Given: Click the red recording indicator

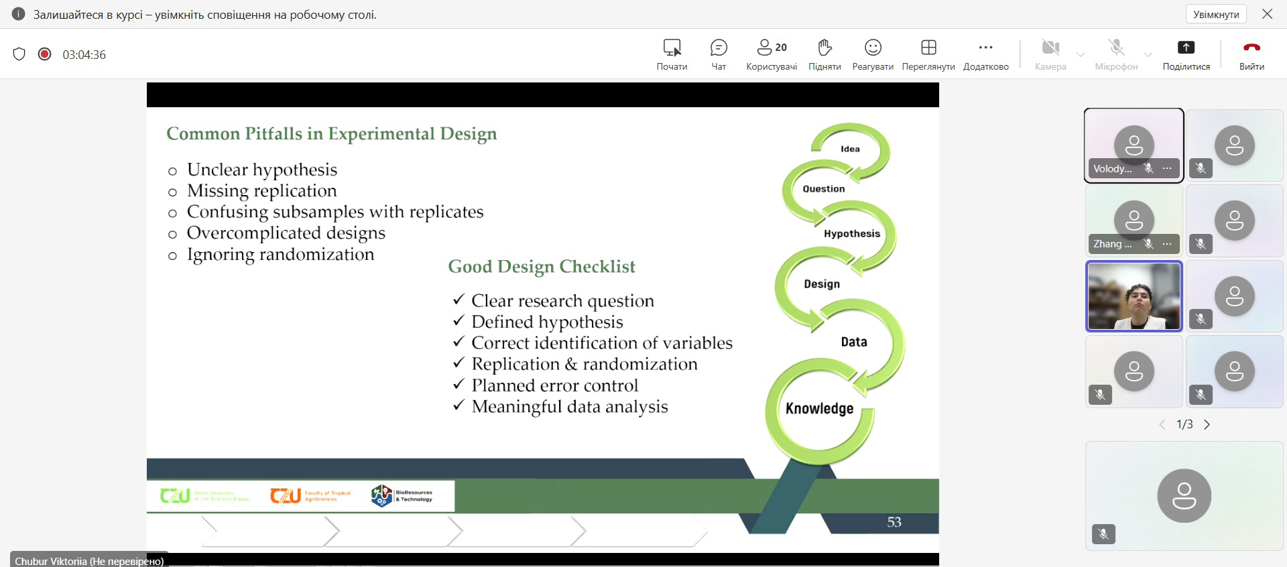Looking at the screenshot, I should [45, 54].
